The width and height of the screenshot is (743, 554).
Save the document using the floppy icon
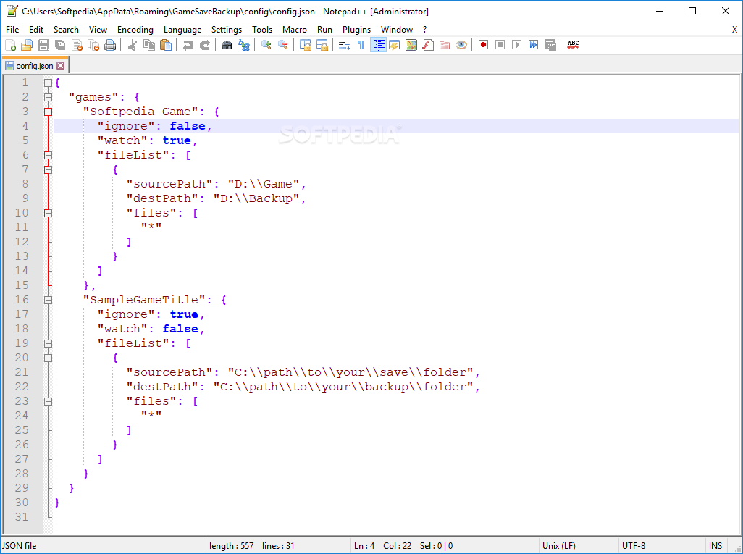point(43,45)
